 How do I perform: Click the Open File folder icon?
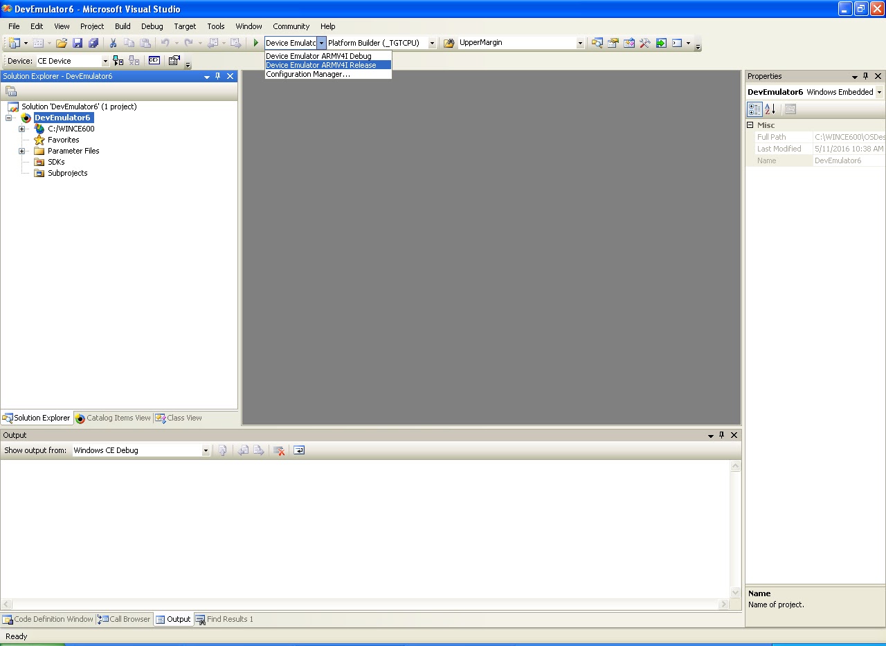[x=62, y=43]
